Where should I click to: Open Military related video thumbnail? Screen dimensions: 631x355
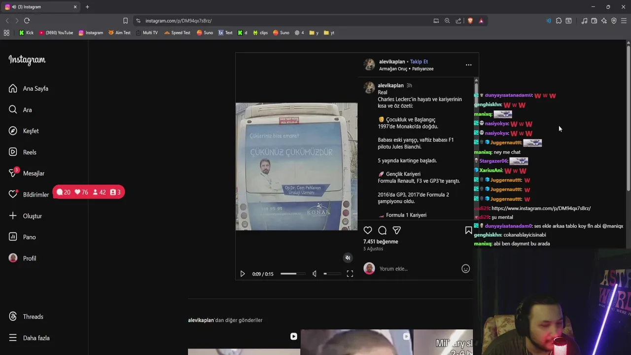click(x=443, y=342)
